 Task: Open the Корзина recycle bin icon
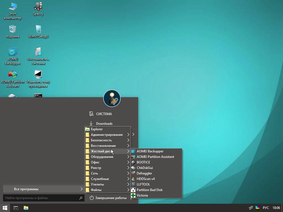click(x=12, y=31)
